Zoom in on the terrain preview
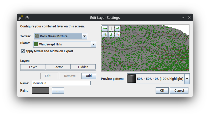This screenshot has height=117, width=210. [x=105, y=34]
